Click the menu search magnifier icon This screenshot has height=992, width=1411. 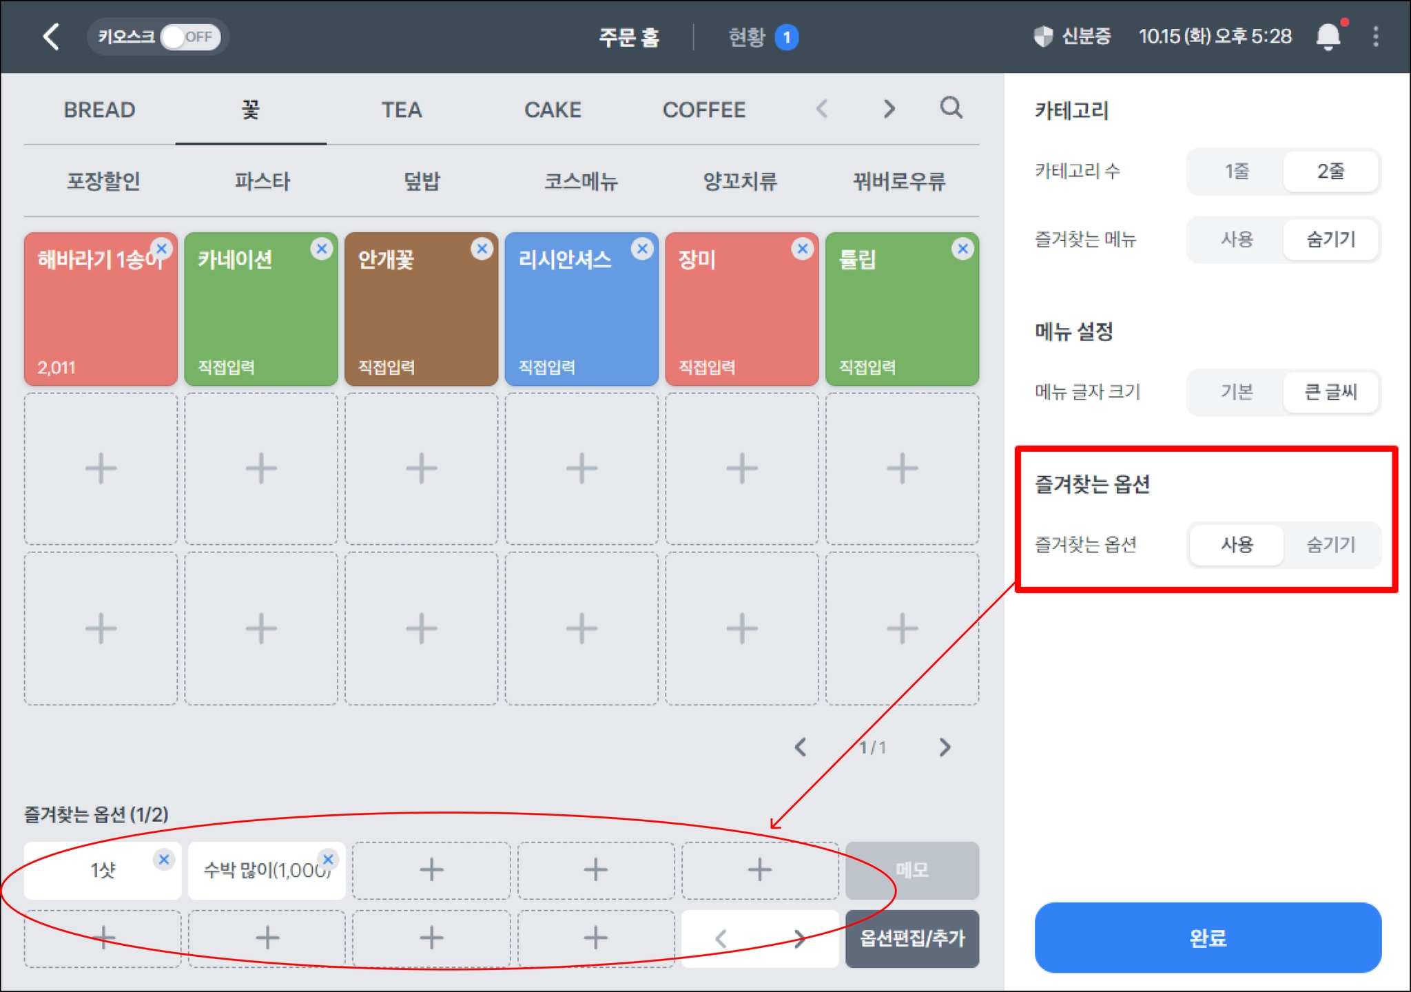point(951,108)
